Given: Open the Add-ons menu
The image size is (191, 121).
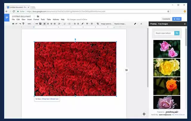Looking at the screenshot, I should click(56, 19).
